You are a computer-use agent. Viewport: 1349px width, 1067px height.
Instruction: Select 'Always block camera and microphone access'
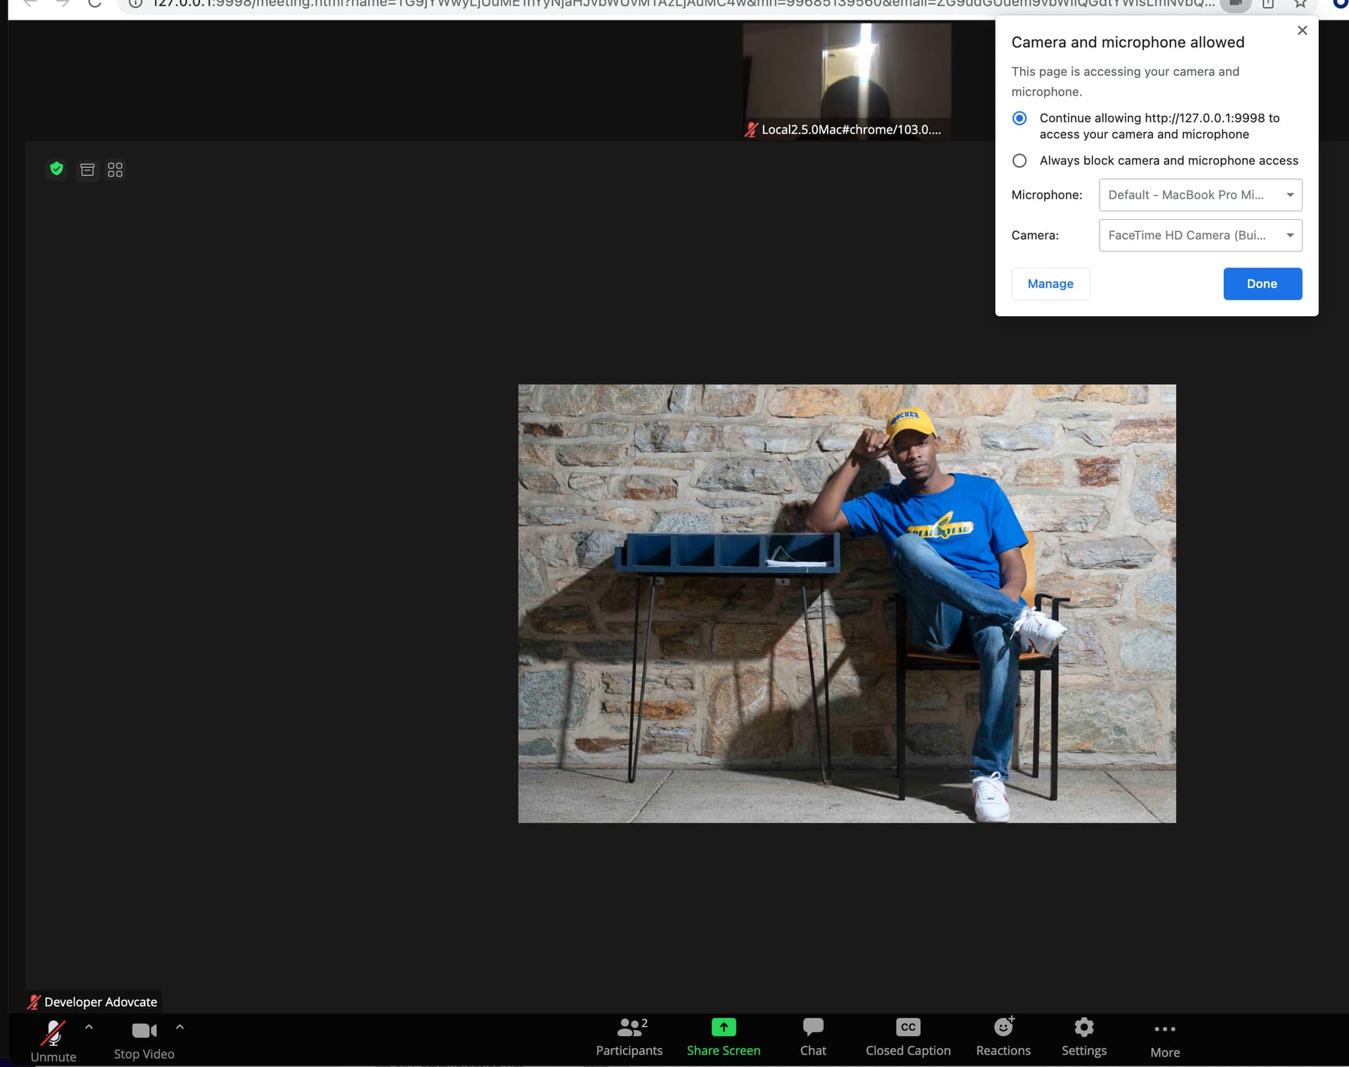[1019, 161]
